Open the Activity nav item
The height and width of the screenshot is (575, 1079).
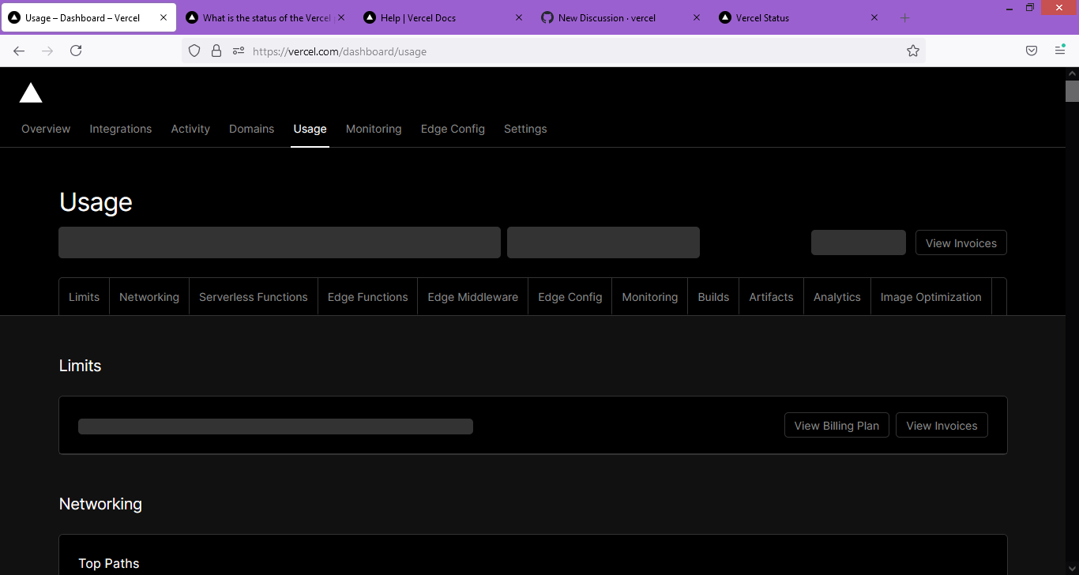[x=190, y=129]
